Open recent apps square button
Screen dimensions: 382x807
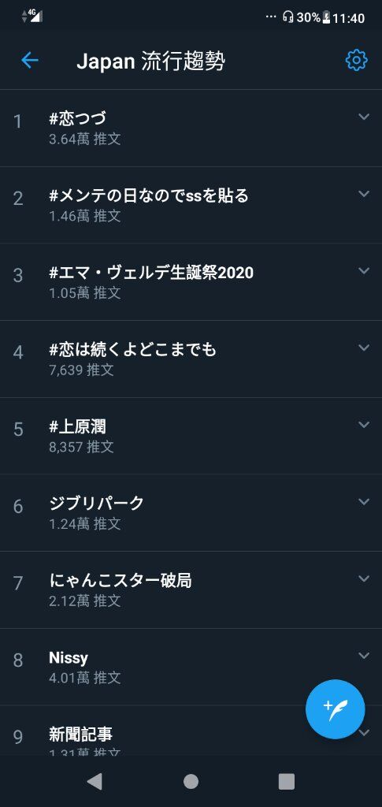click(x=287, y=781)
